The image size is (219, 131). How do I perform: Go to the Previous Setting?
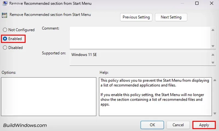tap(136, 17)
